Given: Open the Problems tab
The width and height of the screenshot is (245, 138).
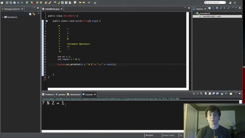Looking at the screenshot, I should [x=48, y=95].
